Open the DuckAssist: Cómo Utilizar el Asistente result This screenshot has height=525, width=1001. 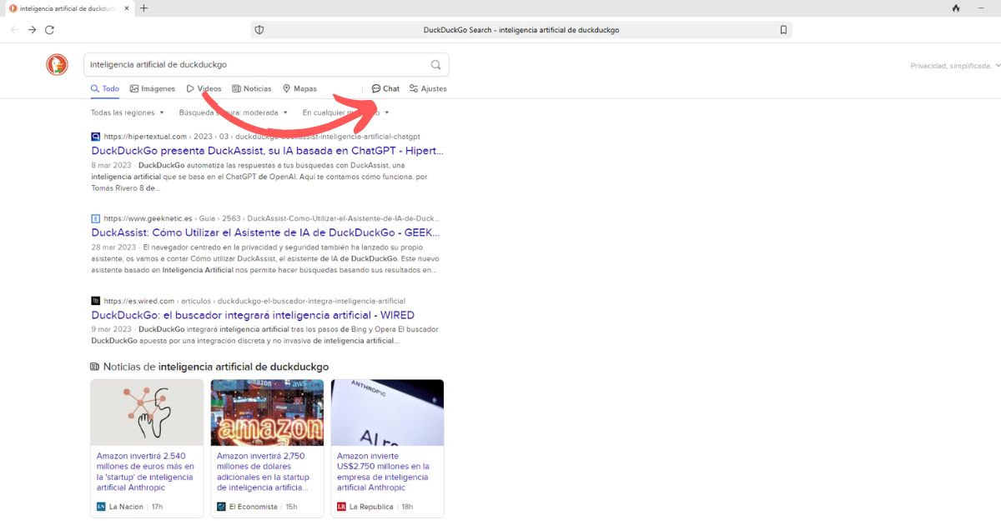tap(265, 232)
